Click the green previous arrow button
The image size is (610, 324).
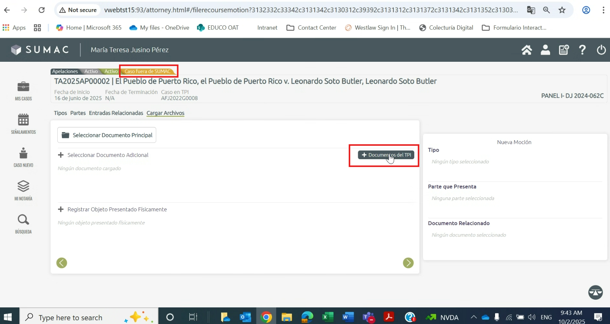click(x=62, y=263)
